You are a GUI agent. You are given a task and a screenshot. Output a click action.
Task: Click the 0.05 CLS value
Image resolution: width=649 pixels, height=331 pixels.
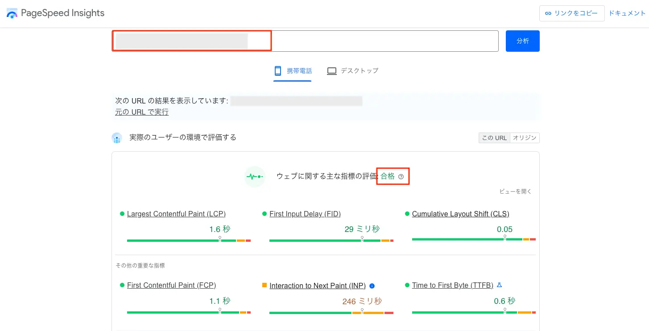tap(505, 229)
